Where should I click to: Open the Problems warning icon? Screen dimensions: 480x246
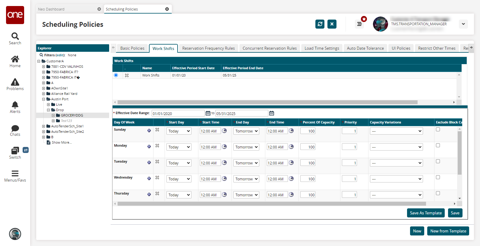[15, 82]
